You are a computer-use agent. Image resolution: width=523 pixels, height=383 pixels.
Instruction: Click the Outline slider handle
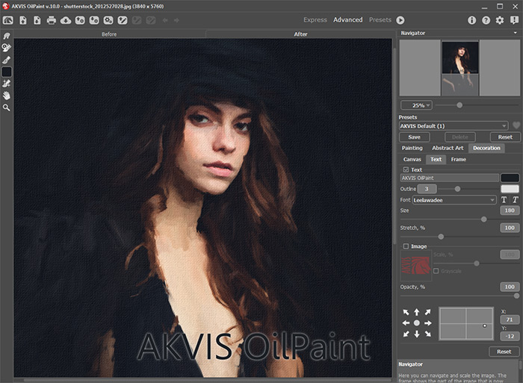[457, 189]
